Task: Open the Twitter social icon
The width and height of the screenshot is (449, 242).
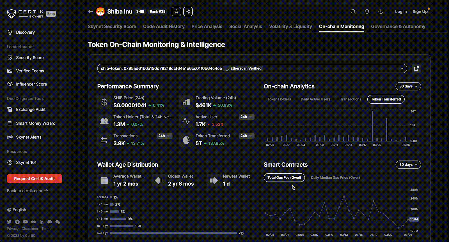Action: tap(9, 222)
